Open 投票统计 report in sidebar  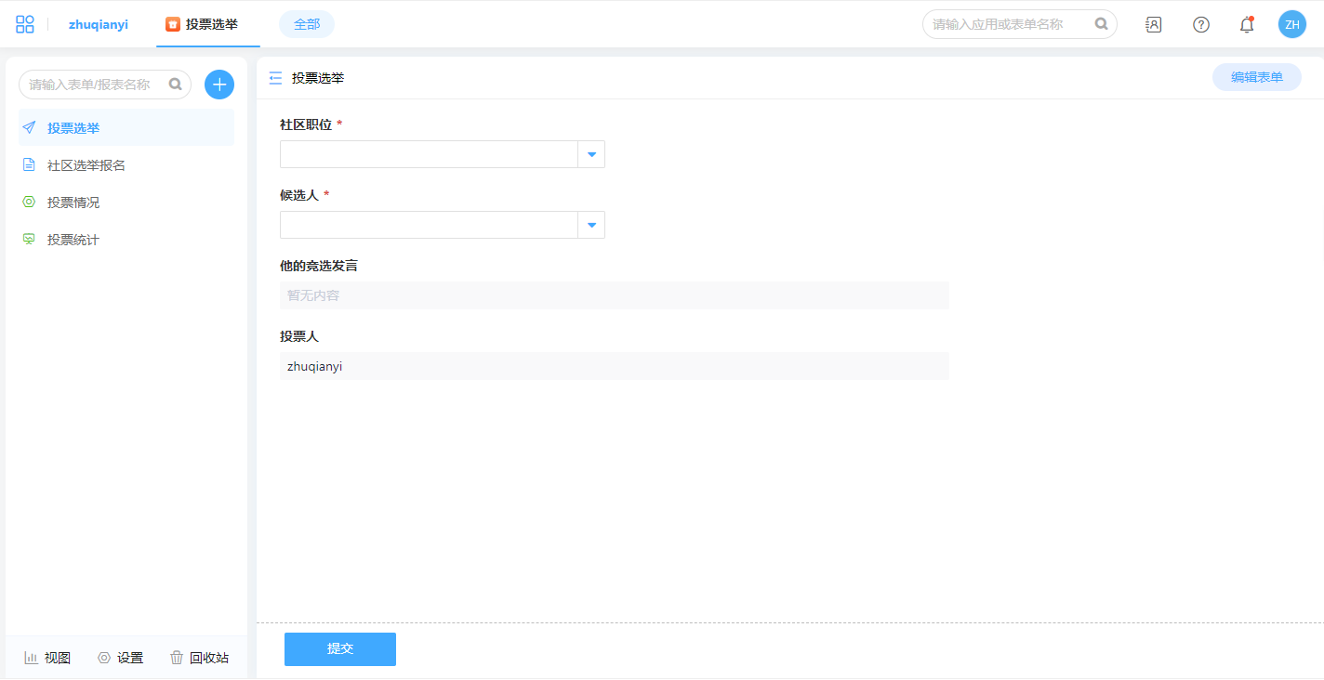[73, 240]
